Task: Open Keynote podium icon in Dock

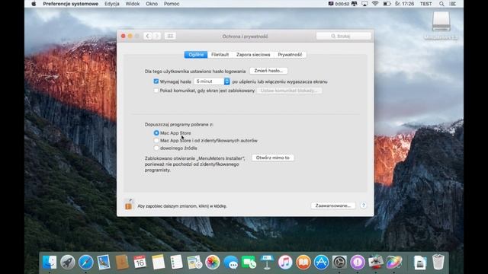Action: (x=267, y=262)
